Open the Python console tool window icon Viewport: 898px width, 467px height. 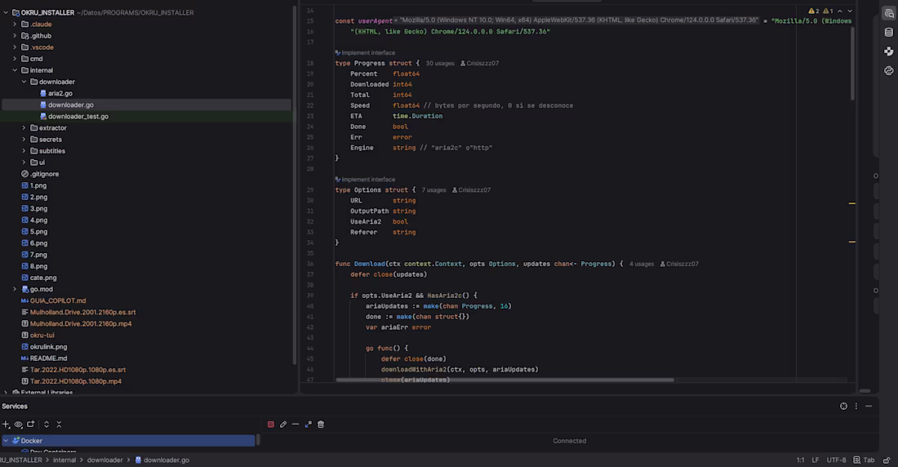[888, 70]
